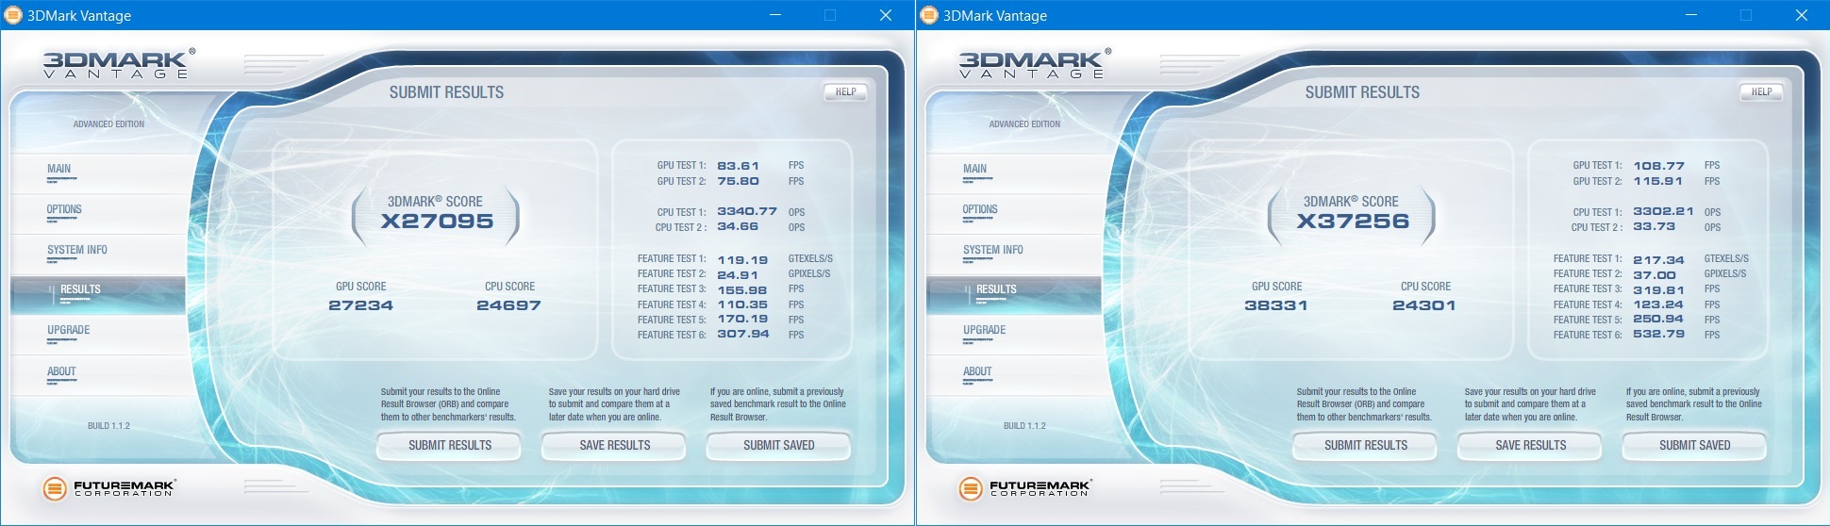Click GPU Test 1 value 83.61

(738, 166)
